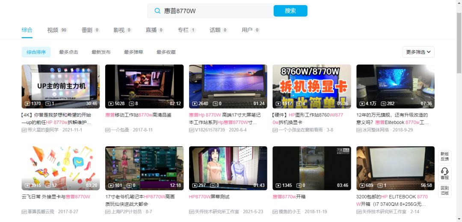Open the video thumbnail lasting 02:12
Screen dimensions: 462x222
point(145,86)
